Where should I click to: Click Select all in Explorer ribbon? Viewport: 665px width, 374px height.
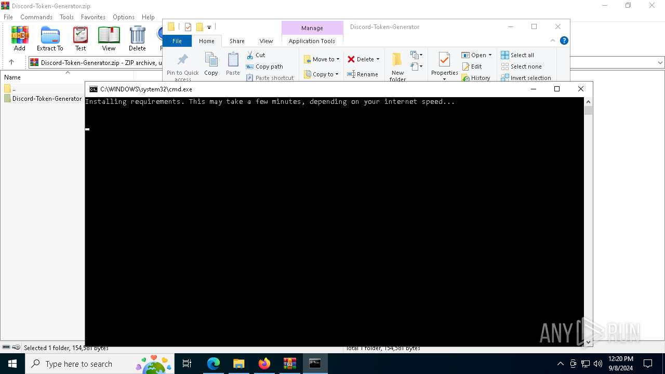[517, 55]
